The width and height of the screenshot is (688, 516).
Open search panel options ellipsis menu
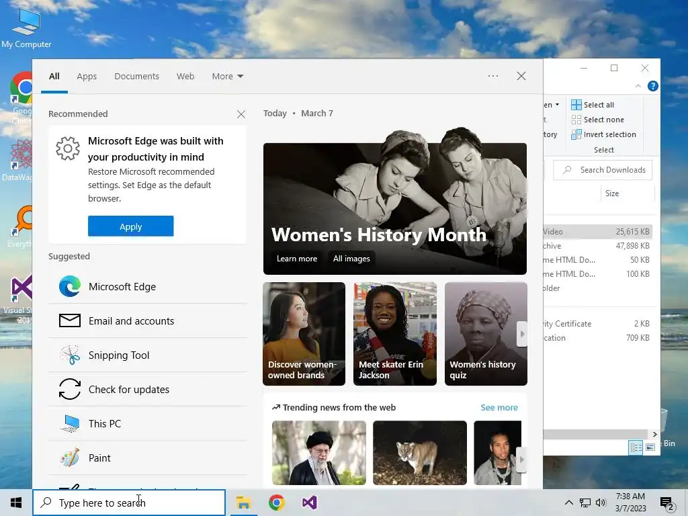[493, 76]
